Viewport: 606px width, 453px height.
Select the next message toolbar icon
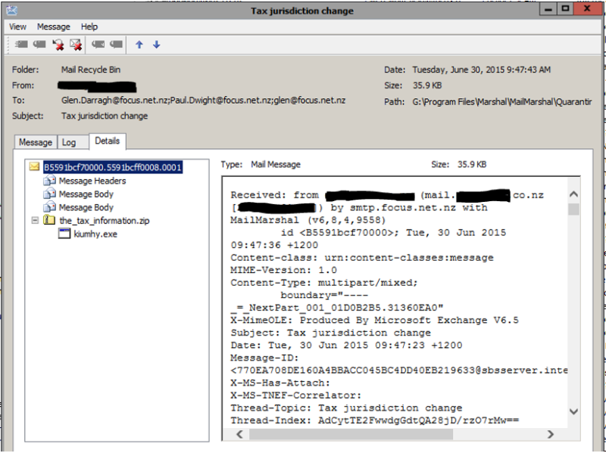(114, 44)
